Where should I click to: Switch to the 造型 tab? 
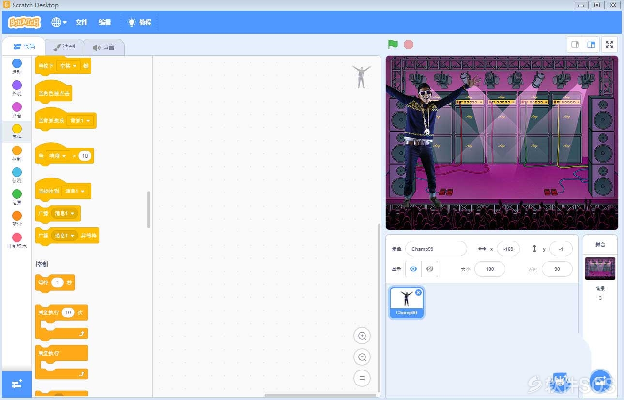click(64, 47)
